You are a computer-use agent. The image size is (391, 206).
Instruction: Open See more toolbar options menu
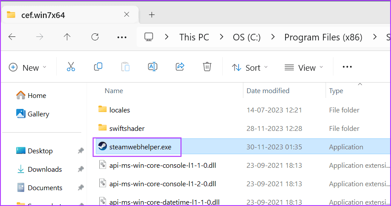[x=347, y=67]
